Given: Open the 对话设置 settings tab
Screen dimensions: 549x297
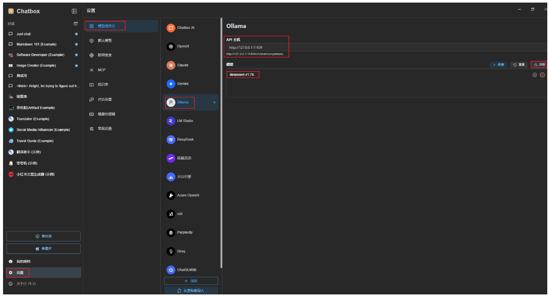Looking at the screenshot, I should pyautogui.click(x=122, y=99).
